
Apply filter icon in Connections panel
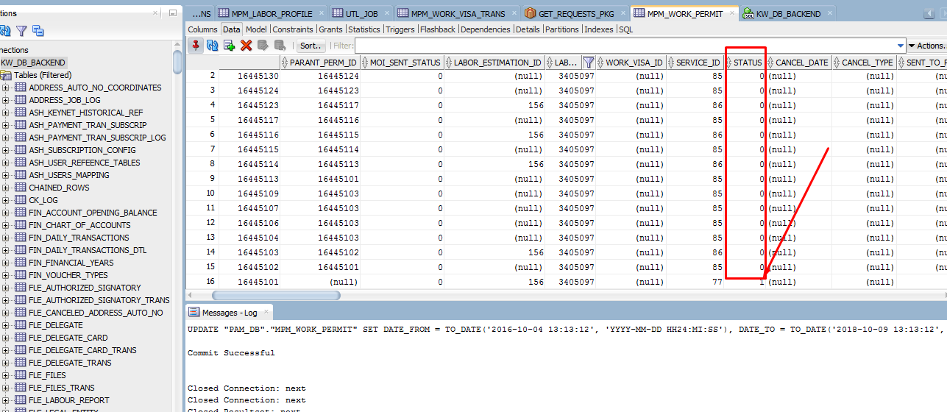pyautogui.click(x=21, y=31)
